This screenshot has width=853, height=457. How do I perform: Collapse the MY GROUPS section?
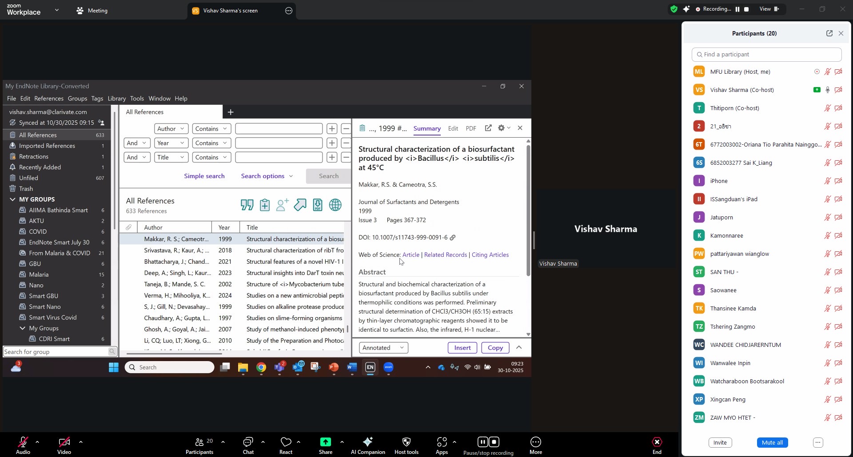pyautogui.click(x=12, y=199)
